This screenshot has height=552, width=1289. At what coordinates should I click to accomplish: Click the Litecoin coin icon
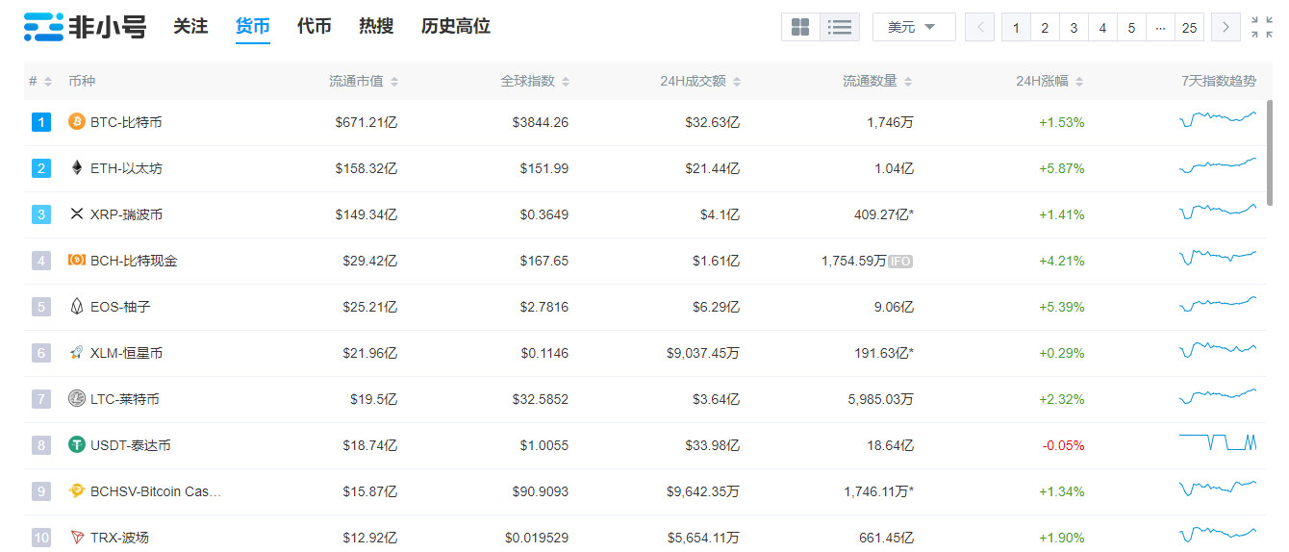click(x=77, y=399)
